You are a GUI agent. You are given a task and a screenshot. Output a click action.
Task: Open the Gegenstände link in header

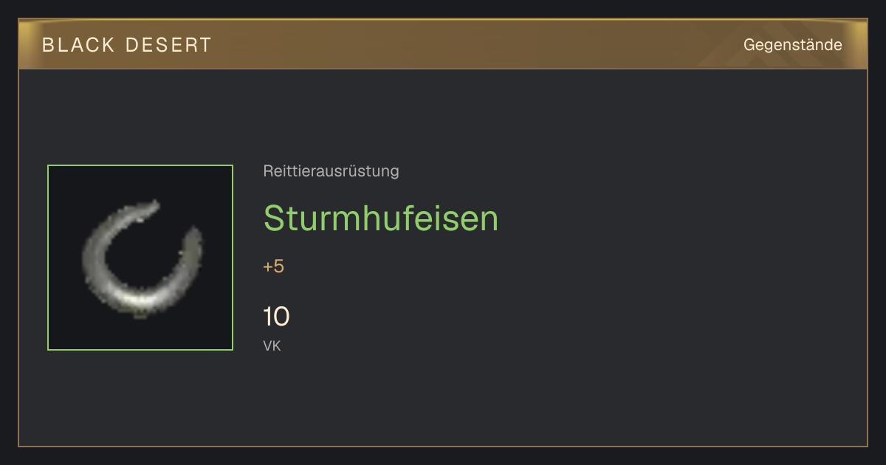point(792,45)
